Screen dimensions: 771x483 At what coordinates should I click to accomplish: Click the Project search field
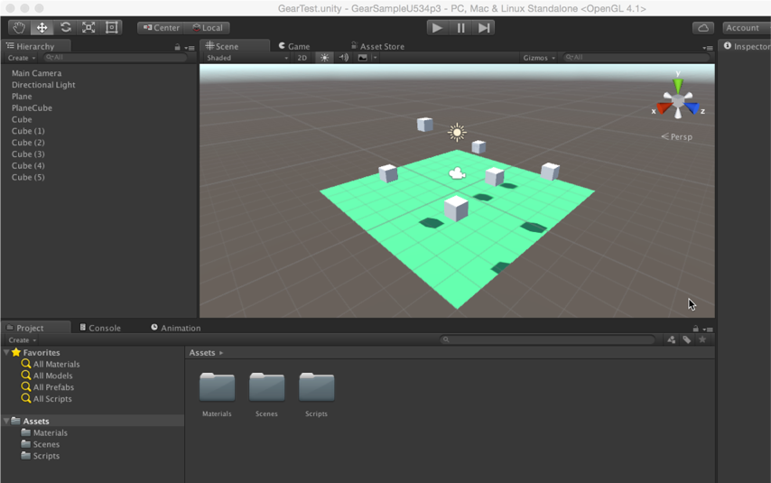(x=548, y=339)
